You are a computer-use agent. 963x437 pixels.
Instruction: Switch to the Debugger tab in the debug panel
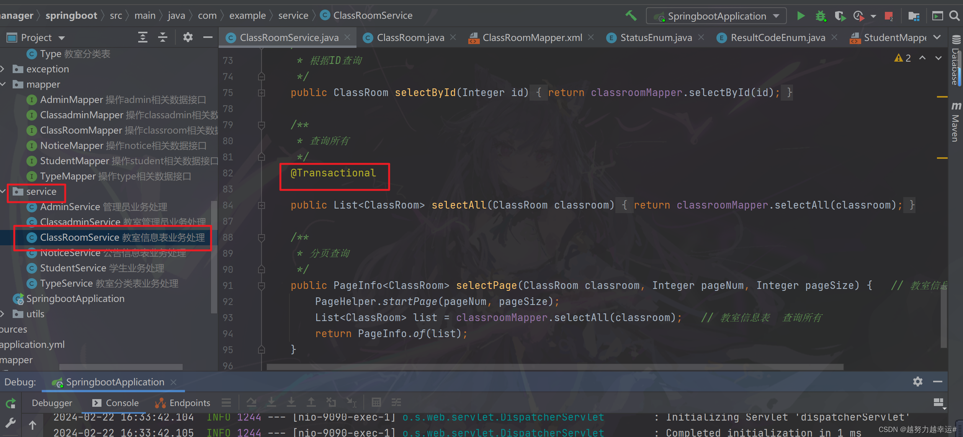coord(52,403)
